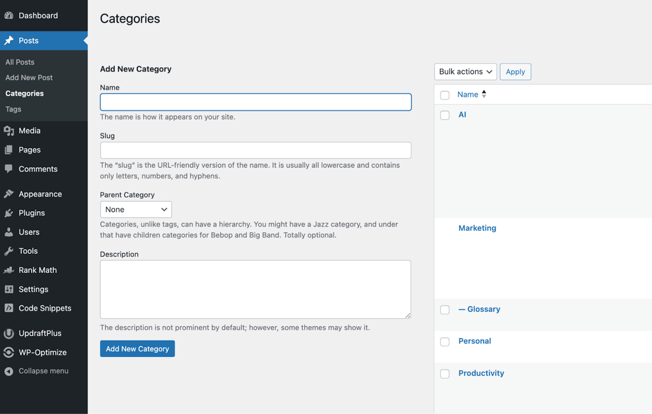
Task: Open Appearance with the paintbrush icon
Action: [9, 194]
